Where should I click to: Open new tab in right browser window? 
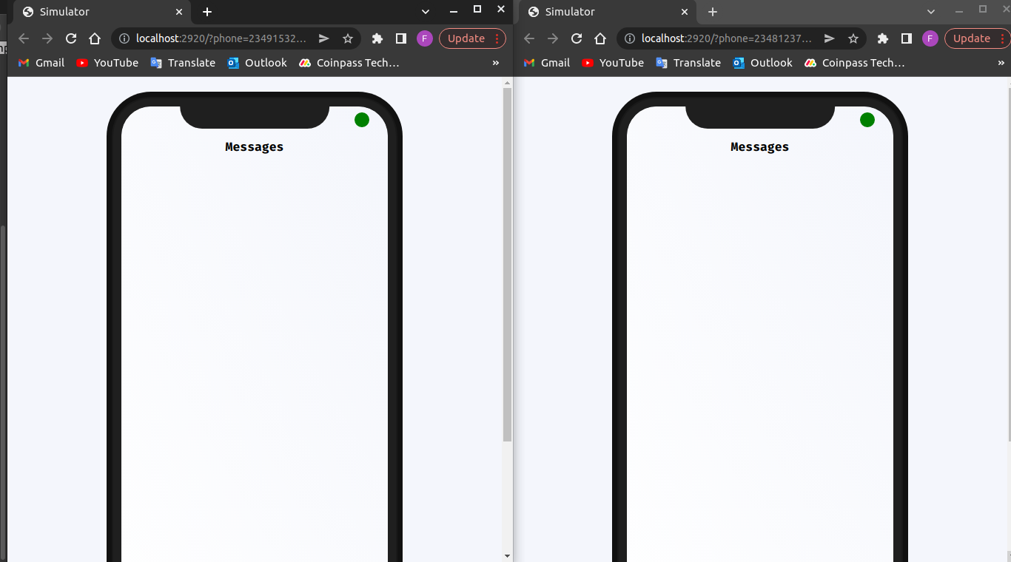[x=713, y=12]
